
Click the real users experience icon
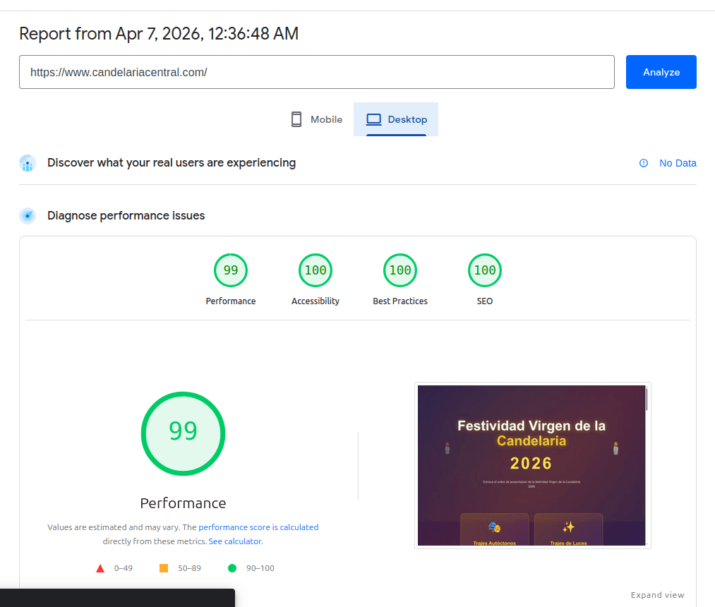[27, 163]
